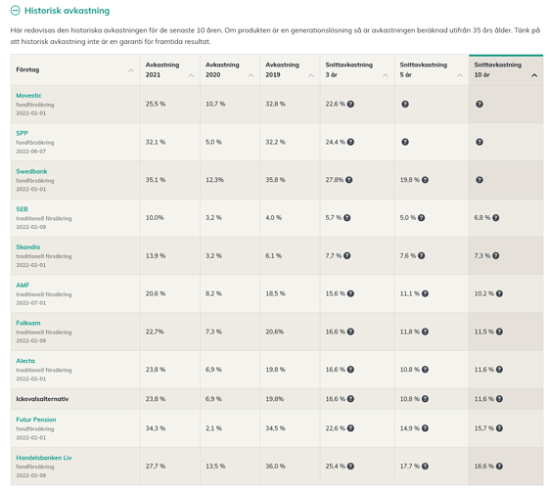The width and height of the screenshot is (549, 489).
Task: Open help icon beside Handelsbanken Liv 16,6 %
Action: pos(499,467)
